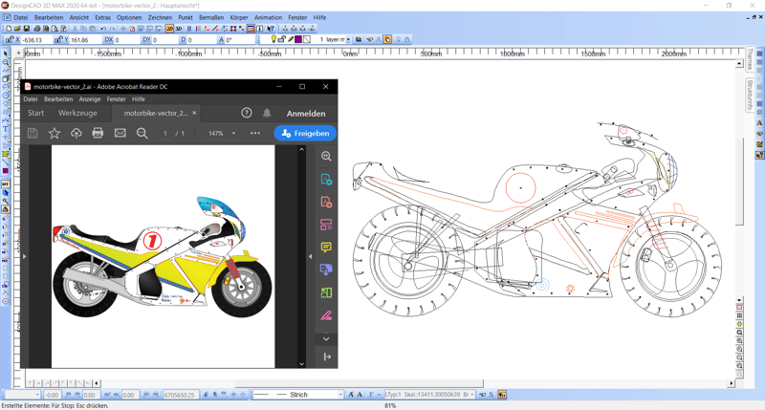Open the notifications bell in Acrobat
765x410 pixels.
pos(267,113)
